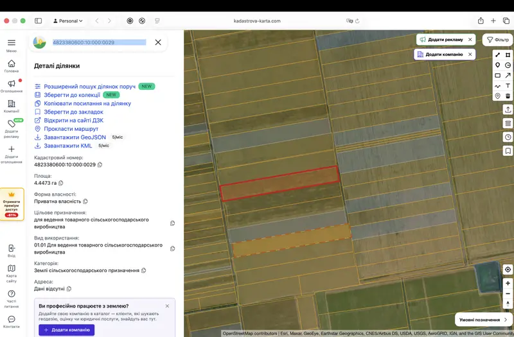The width and height of the screenshot is (514, 337).
Task: Open Компанії buildings icon in sidebar
Action: click(12, 104)
